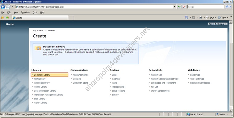Expand the Home icon dropdown arrow

[190, 18]
